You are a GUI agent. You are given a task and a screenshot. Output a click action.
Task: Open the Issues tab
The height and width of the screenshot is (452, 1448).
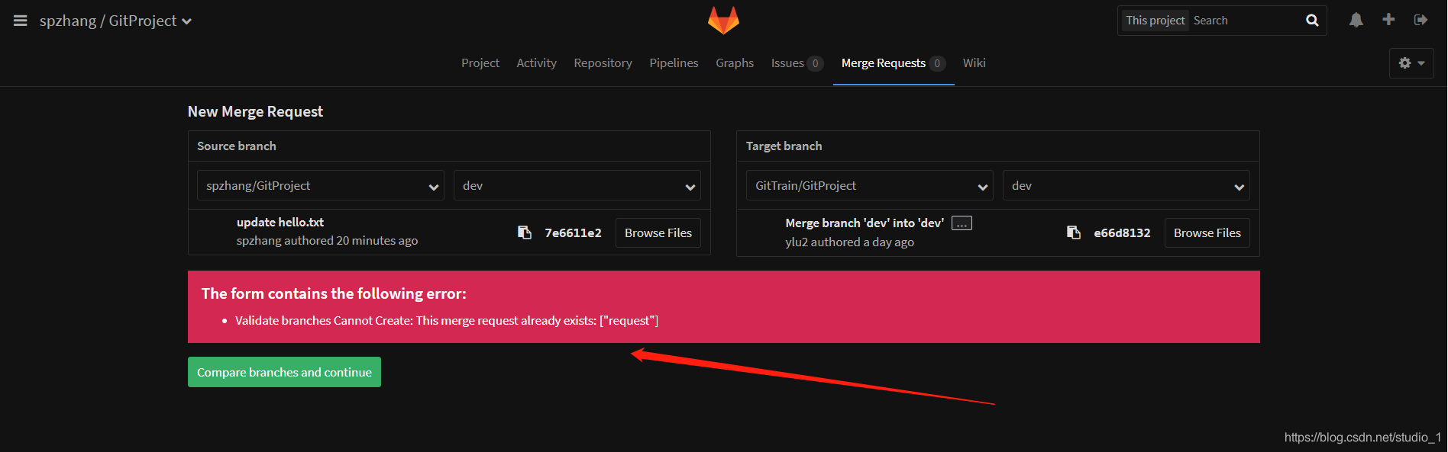tap(797, 63)
